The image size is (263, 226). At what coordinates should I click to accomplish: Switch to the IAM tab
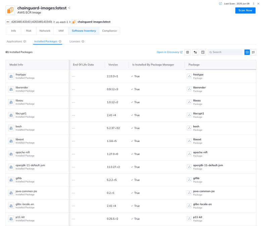[x=61, y=31]
